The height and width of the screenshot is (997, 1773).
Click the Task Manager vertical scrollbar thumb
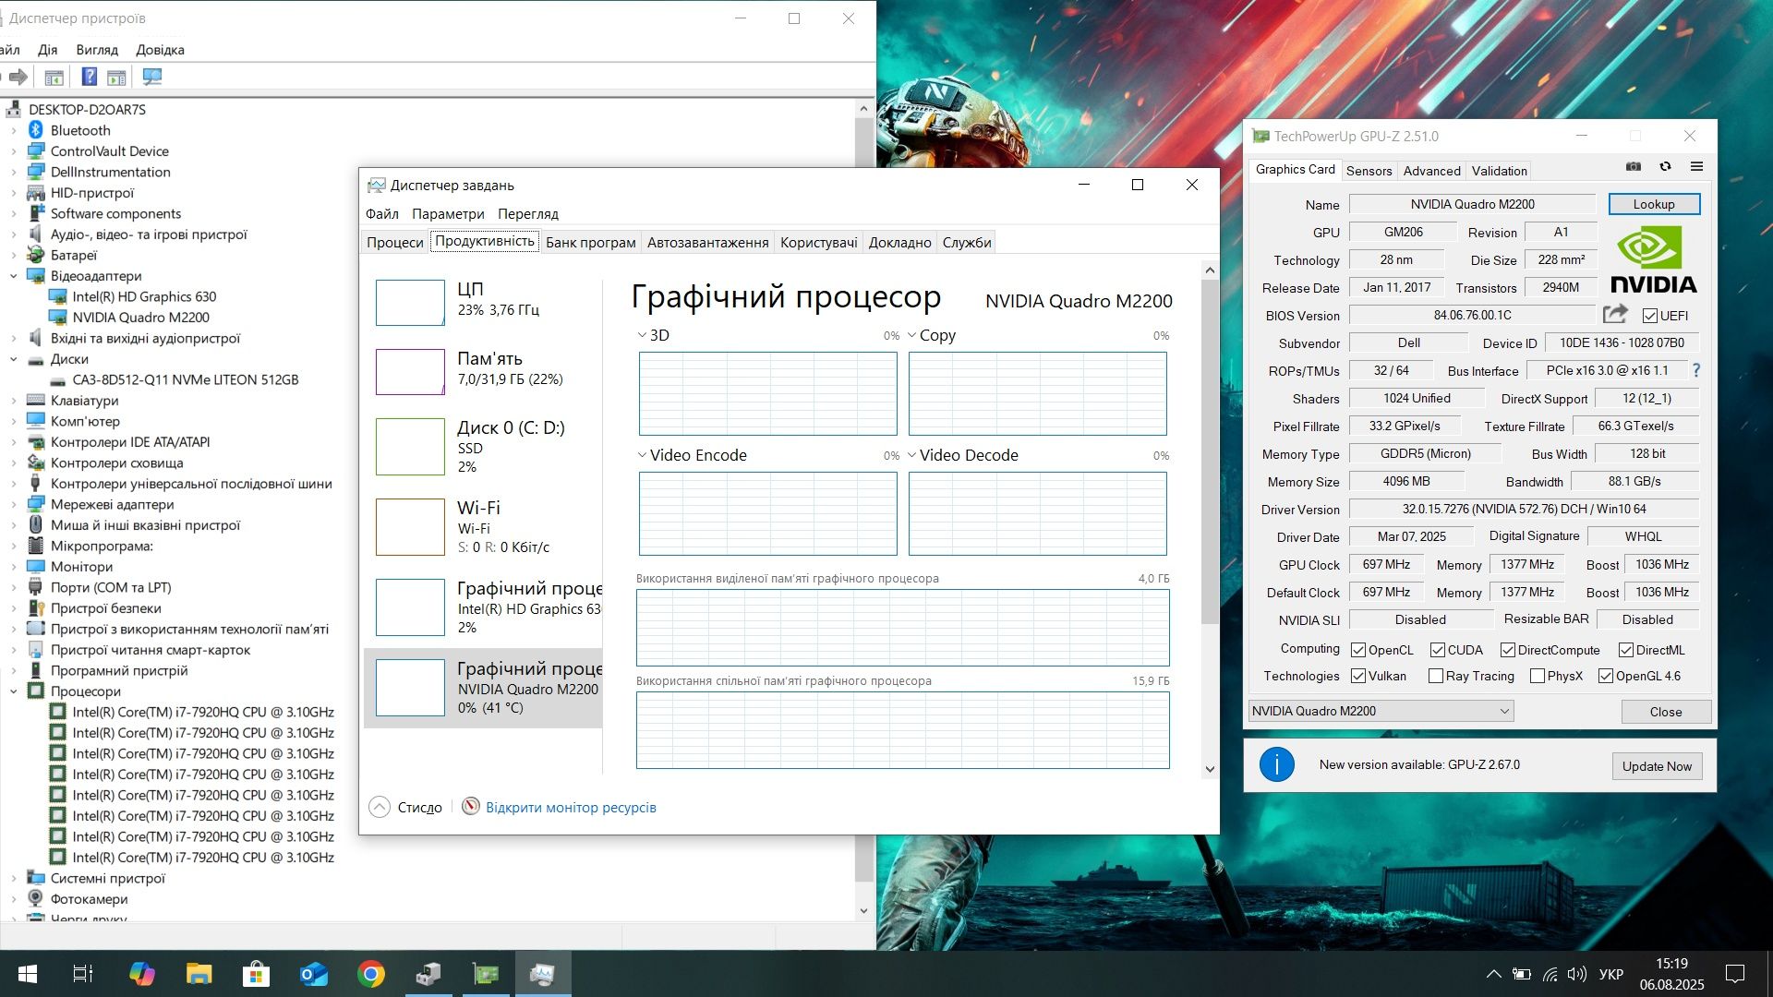1210,452
